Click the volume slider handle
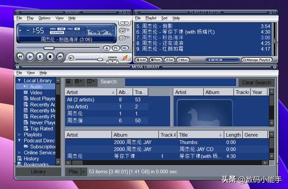This screenshot has width=288, height=189. (x=100, y=60)
